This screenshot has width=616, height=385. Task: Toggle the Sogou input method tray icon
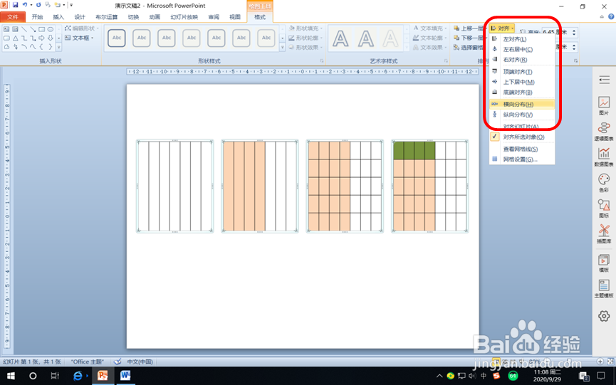pyautogui.click(x=496, y=376)
